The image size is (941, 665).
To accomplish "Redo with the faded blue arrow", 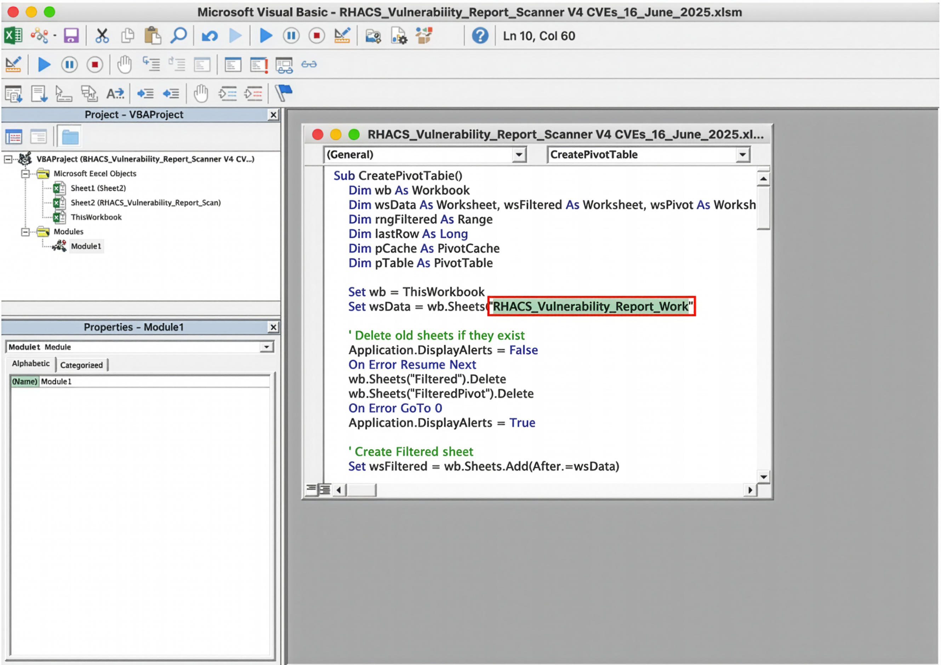I will (235, 36).
